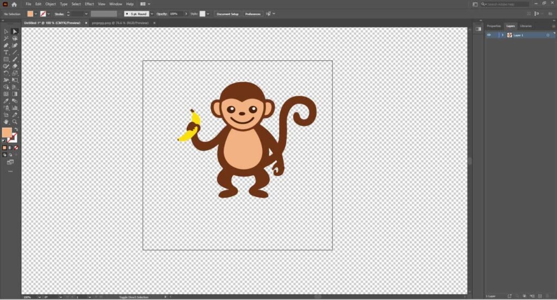Activate the Scale tool

[x=15, y=73]
